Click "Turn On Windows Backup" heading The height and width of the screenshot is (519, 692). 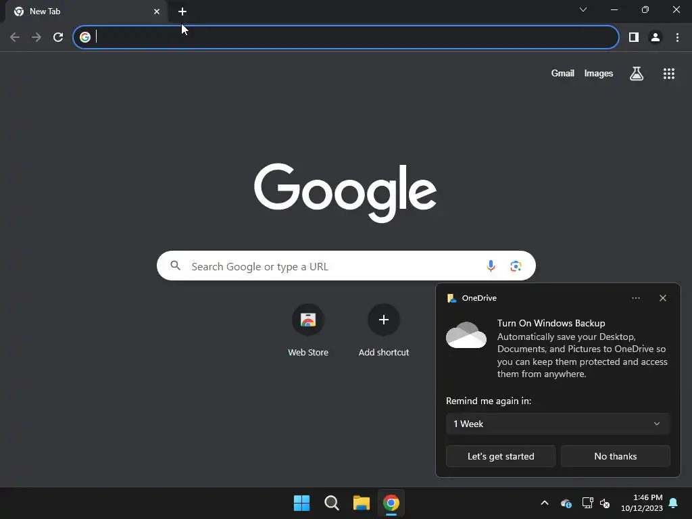(551, 323)
